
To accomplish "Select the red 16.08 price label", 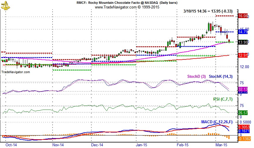I will coord(243,16).
